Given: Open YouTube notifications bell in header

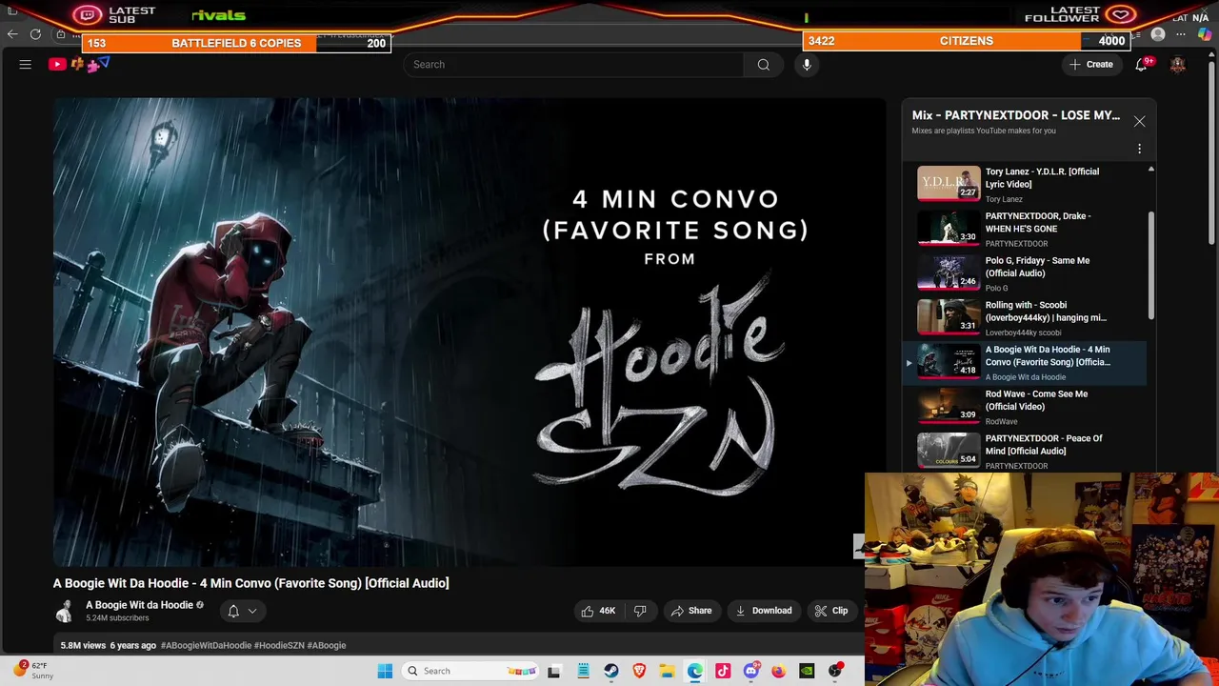Looking at the screenshot, I should pyautogui.click(x=1141, y=65).
